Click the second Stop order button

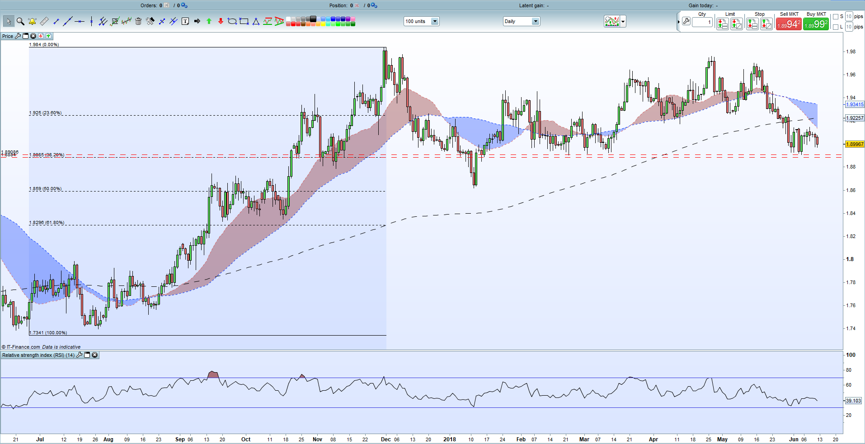click(x=766, y=24)
